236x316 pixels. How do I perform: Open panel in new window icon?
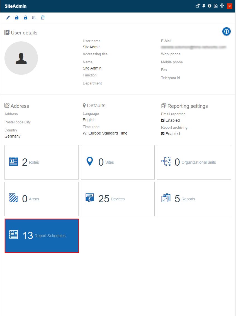tap(198, 6)
